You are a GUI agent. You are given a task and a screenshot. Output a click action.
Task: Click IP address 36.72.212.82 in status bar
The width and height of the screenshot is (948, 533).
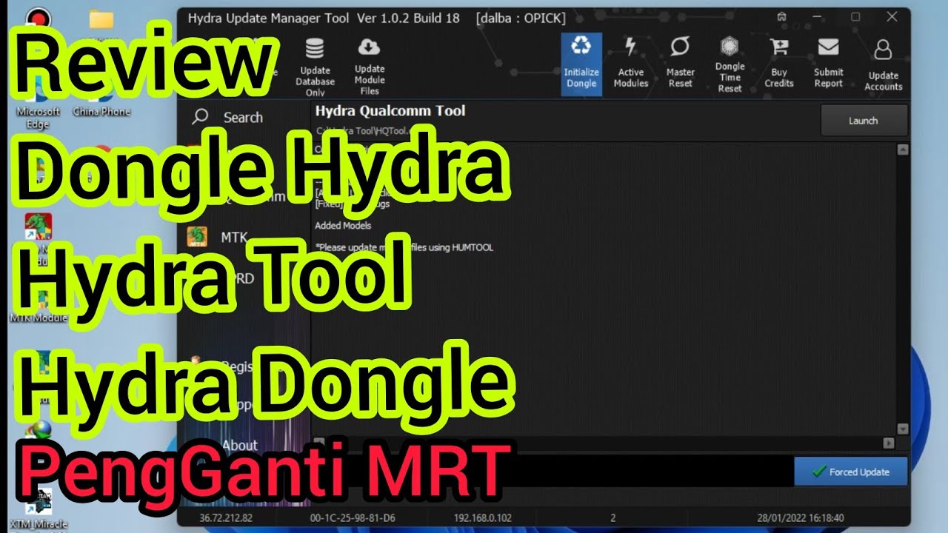(x=225, y=518)
